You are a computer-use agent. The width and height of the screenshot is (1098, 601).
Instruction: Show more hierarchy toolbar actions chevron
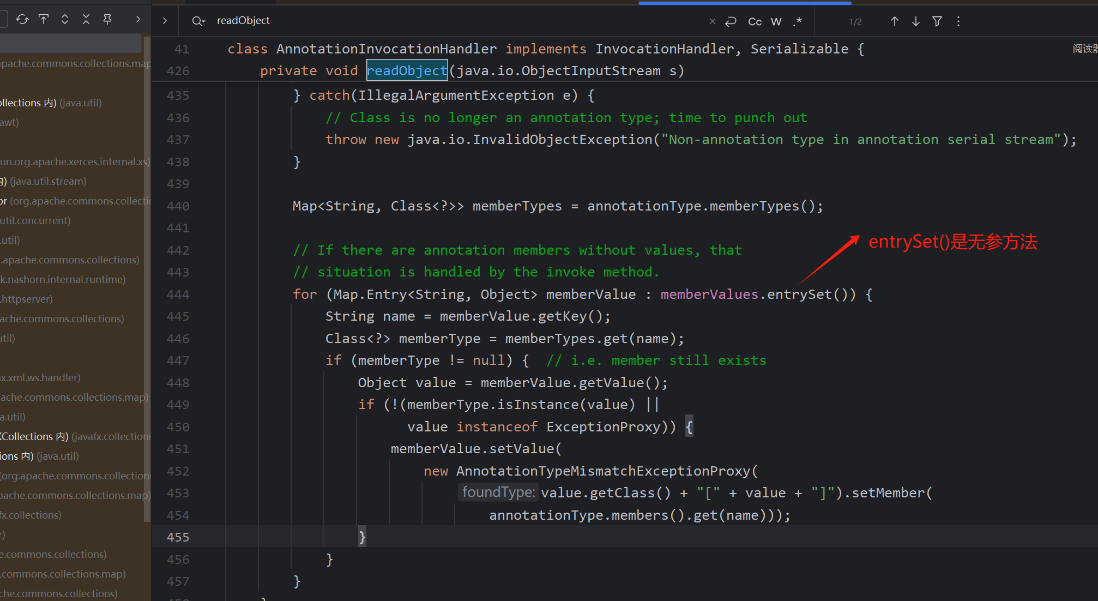pos(138,20)
